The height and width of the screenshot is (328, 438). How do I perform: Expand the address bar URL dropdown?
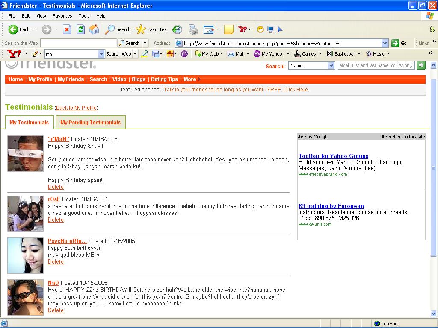click(385, 43)
